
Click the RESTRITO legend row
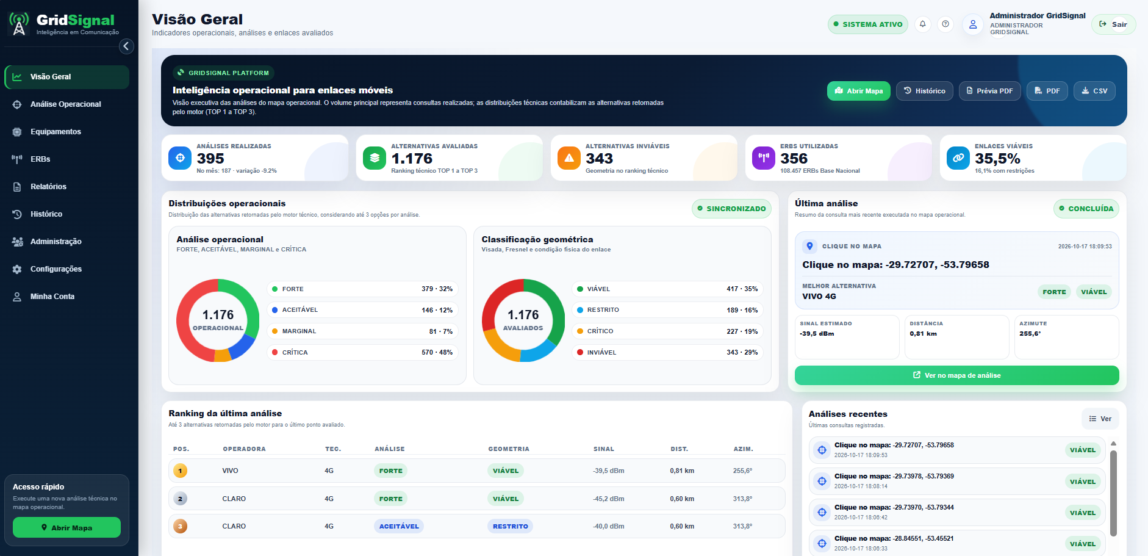668,310
